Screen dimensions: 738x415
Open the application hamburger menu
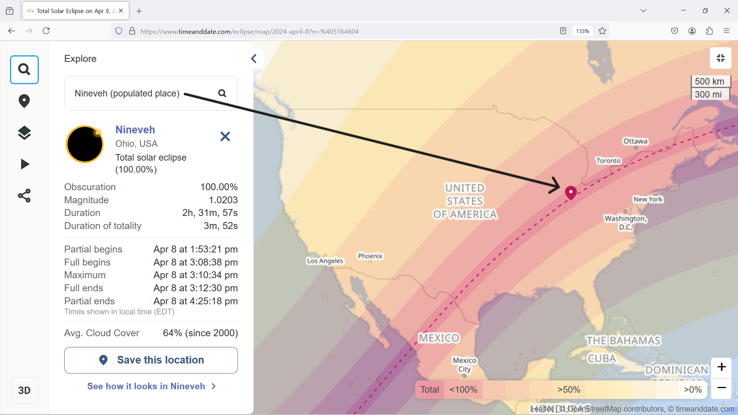[x=726, y=31]
